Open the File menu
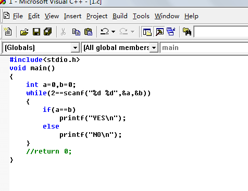The image size is (248, 191). pos(18,16)
